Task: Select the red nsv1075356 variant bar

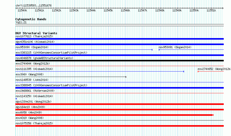Action: pyautogui.click(x=119, y=126)
